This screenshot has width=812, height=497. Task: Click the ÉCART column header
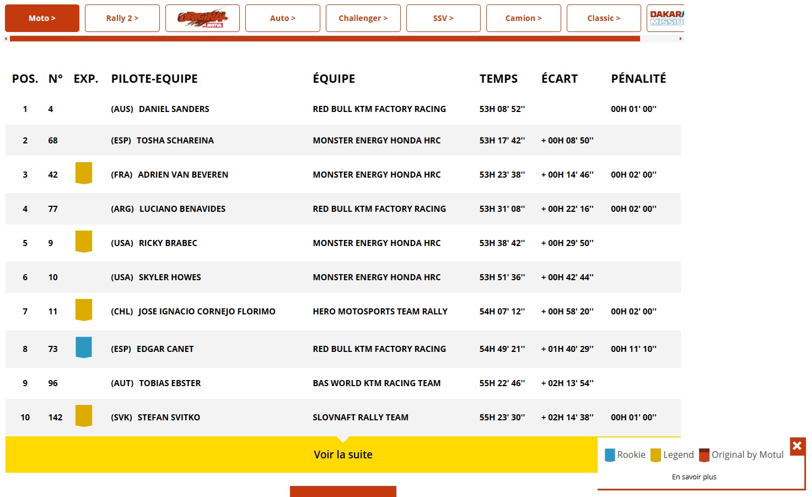[560, 79]
